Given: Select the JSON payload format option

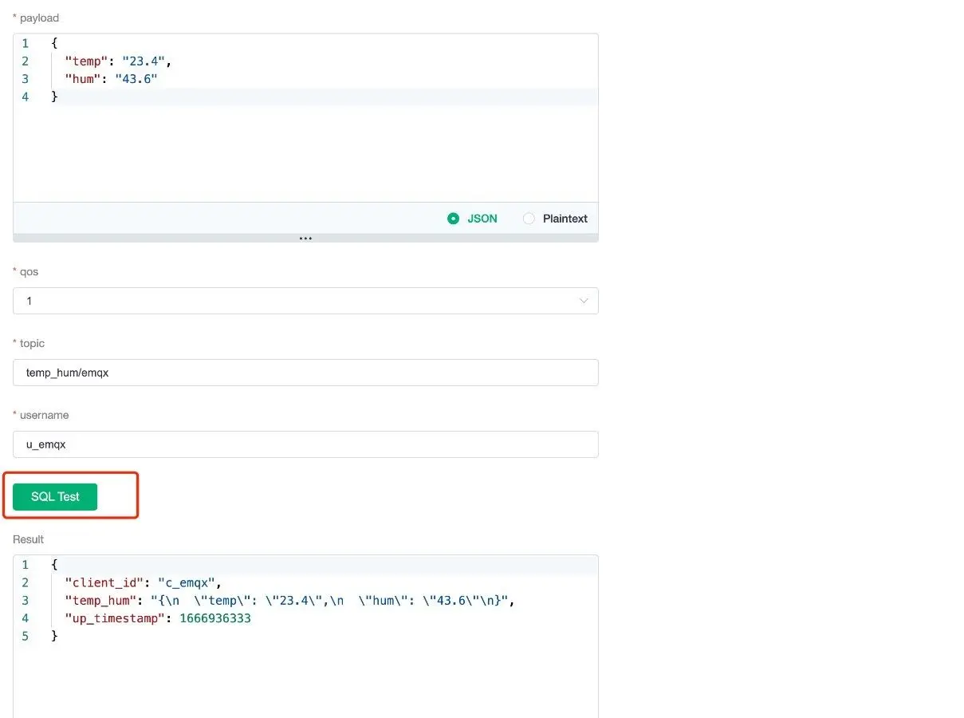Looking at the screenshot, I should point(472,218).
